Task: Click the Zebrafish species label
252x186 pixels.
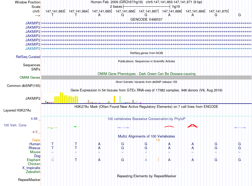Action: click(33, 172)
